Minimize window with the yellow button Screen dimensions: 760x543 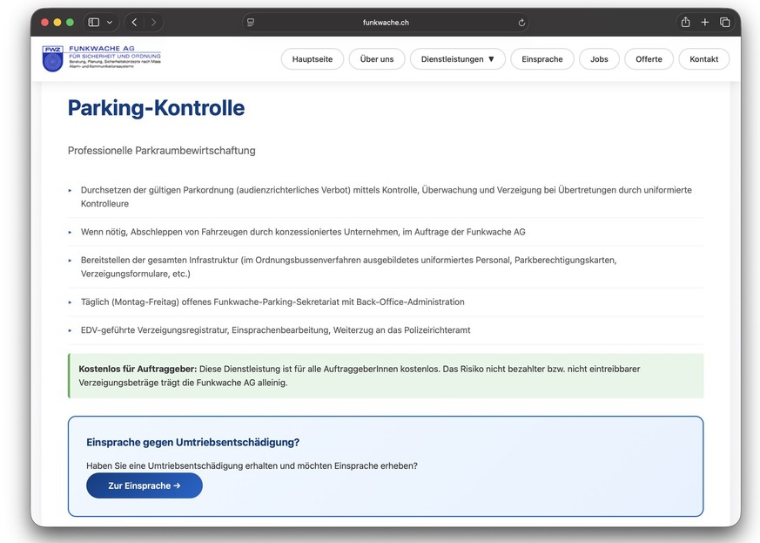[57, 23]
